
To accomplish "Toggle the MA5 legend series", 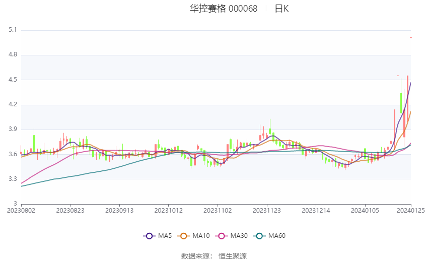I will [158, 236].
